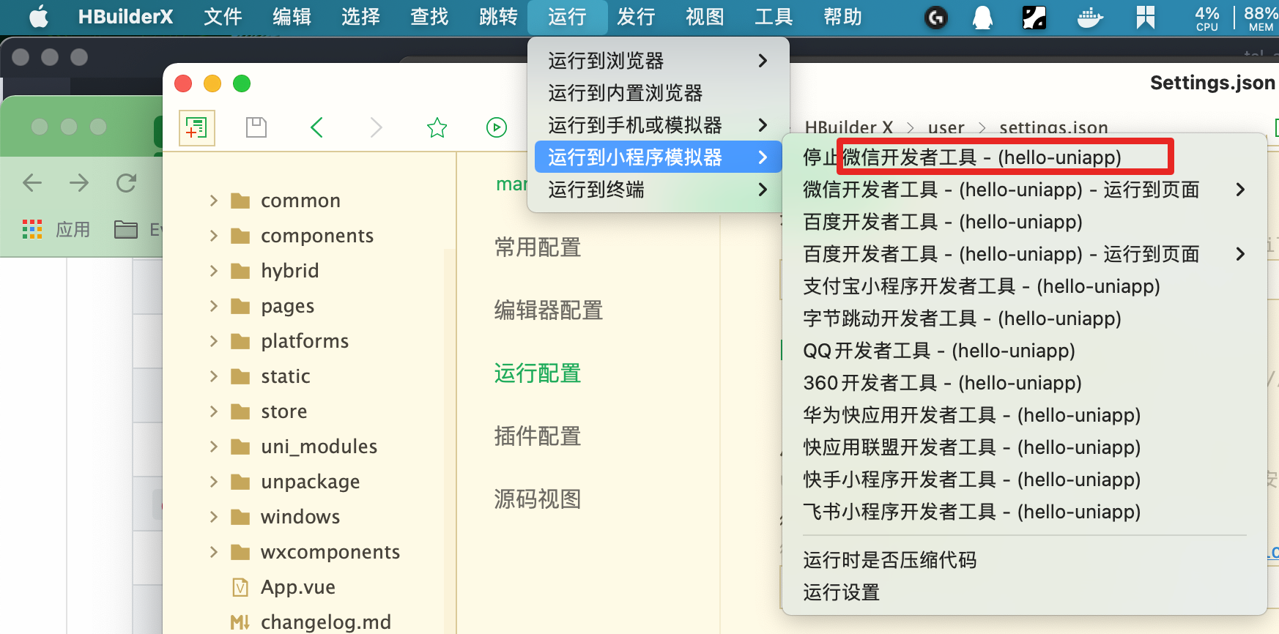
Task: Expand the hybrid folder
Action: point(214,271)
